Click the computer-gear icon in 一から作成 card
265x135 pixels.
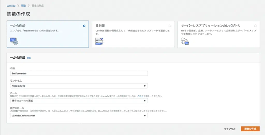pyautogui.click(x=14, y=41)
